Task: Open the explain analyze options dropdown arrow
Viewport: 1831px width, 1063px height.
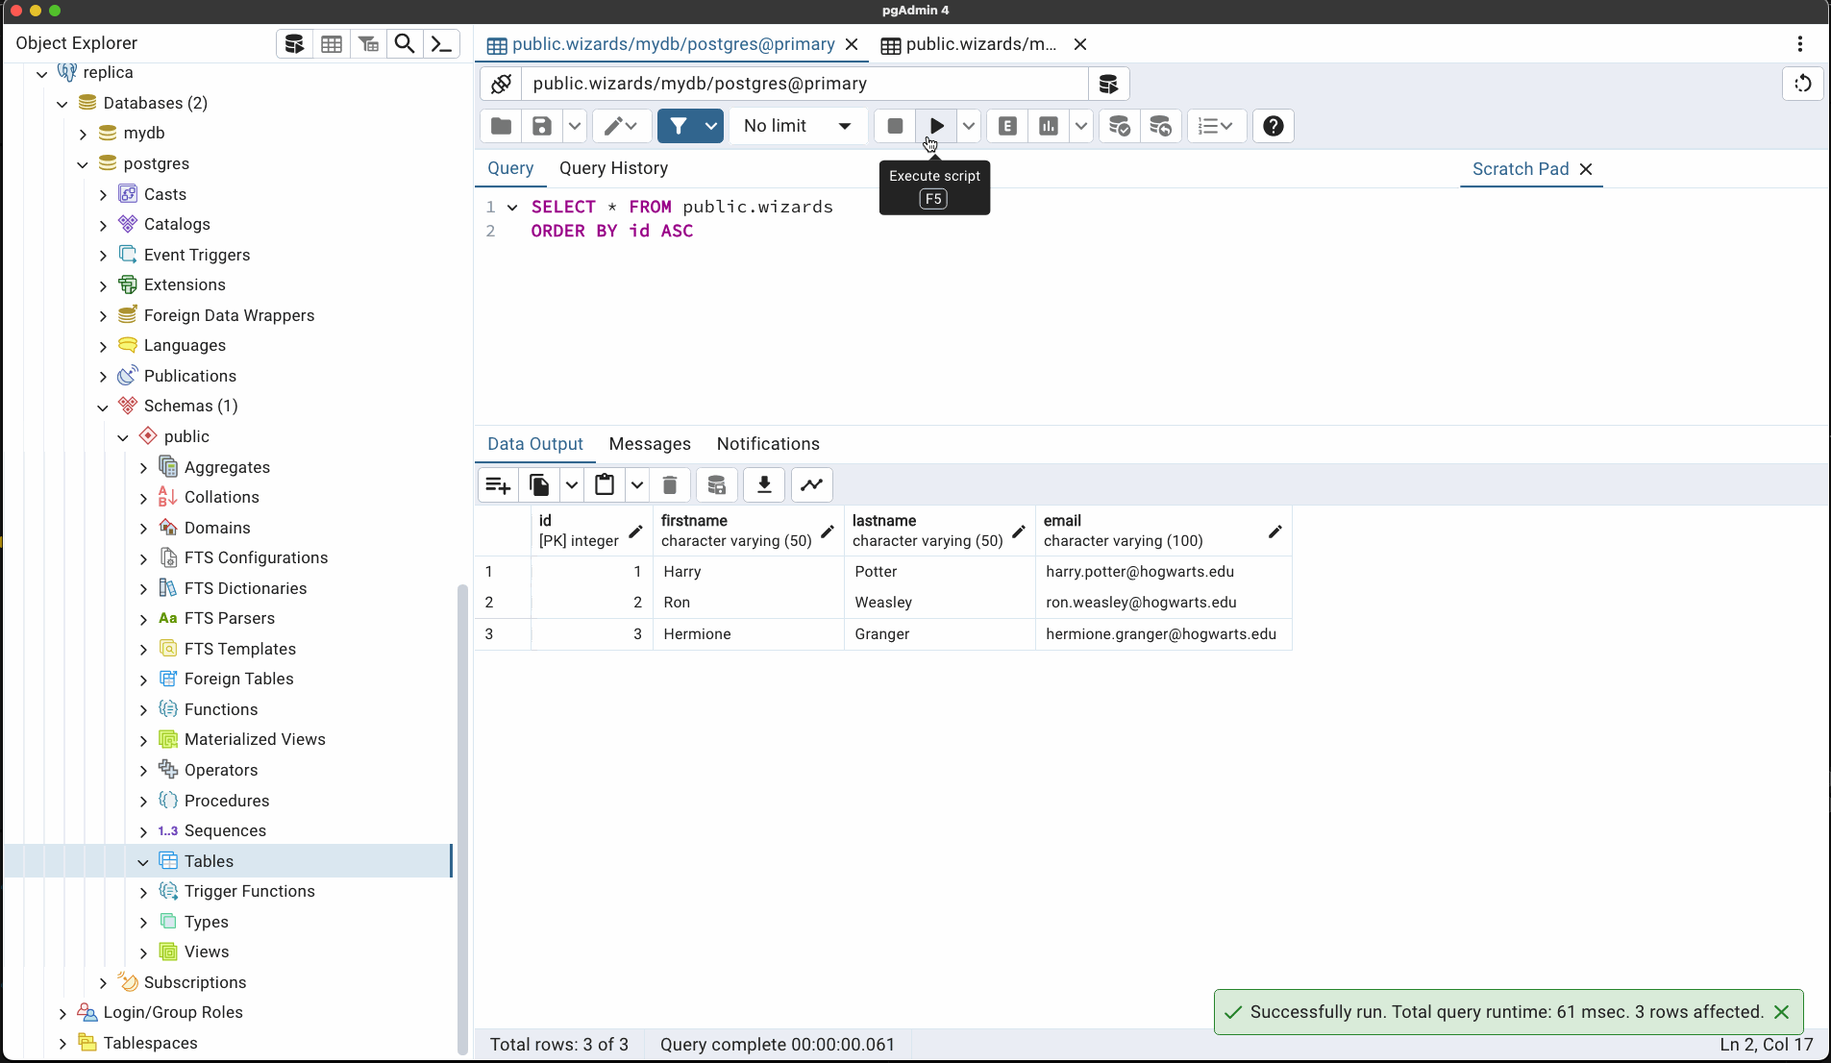Action: click(x=1081, y=126)
